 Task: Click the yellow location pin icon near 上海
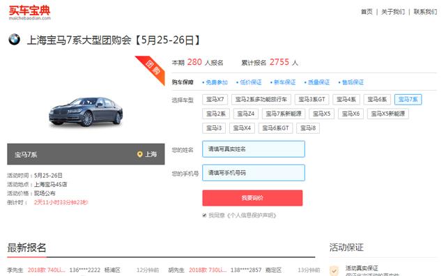click(x=139, y=154)
